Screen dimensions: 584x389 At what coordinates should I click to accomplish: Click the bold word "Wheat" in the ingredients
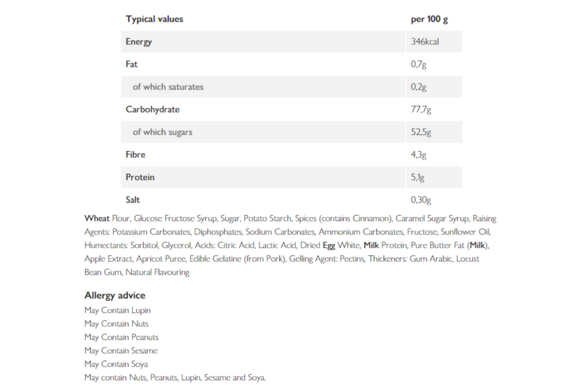click(97, 218)
